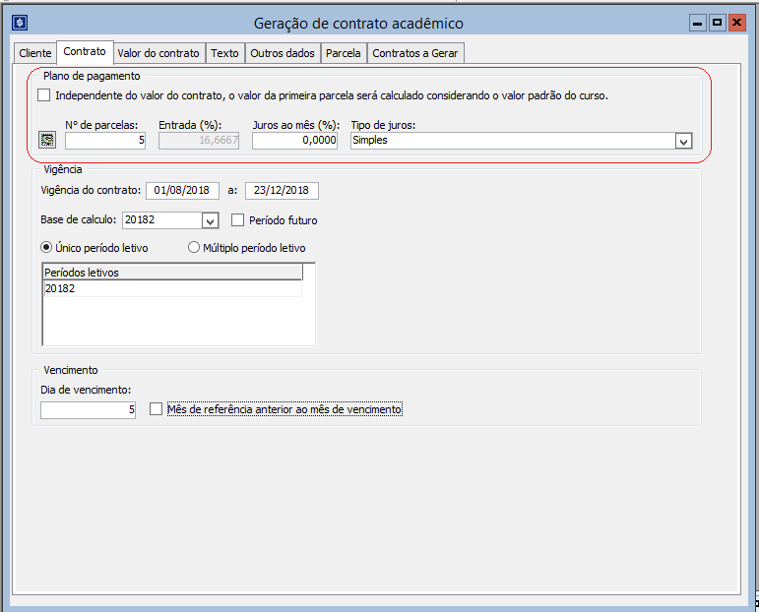Maximize the contract generation window

click(x=716, y=22)
